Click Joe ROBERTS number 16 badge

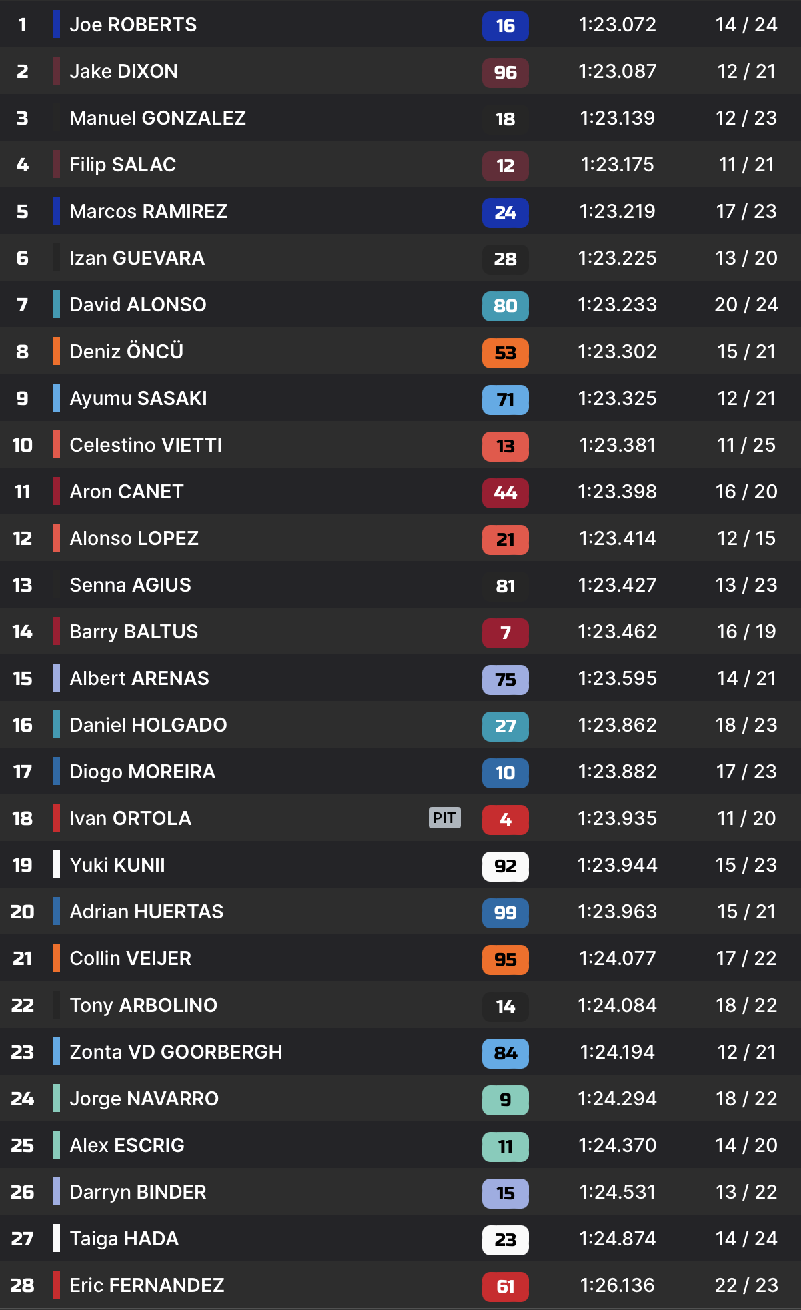click(505, 26)
